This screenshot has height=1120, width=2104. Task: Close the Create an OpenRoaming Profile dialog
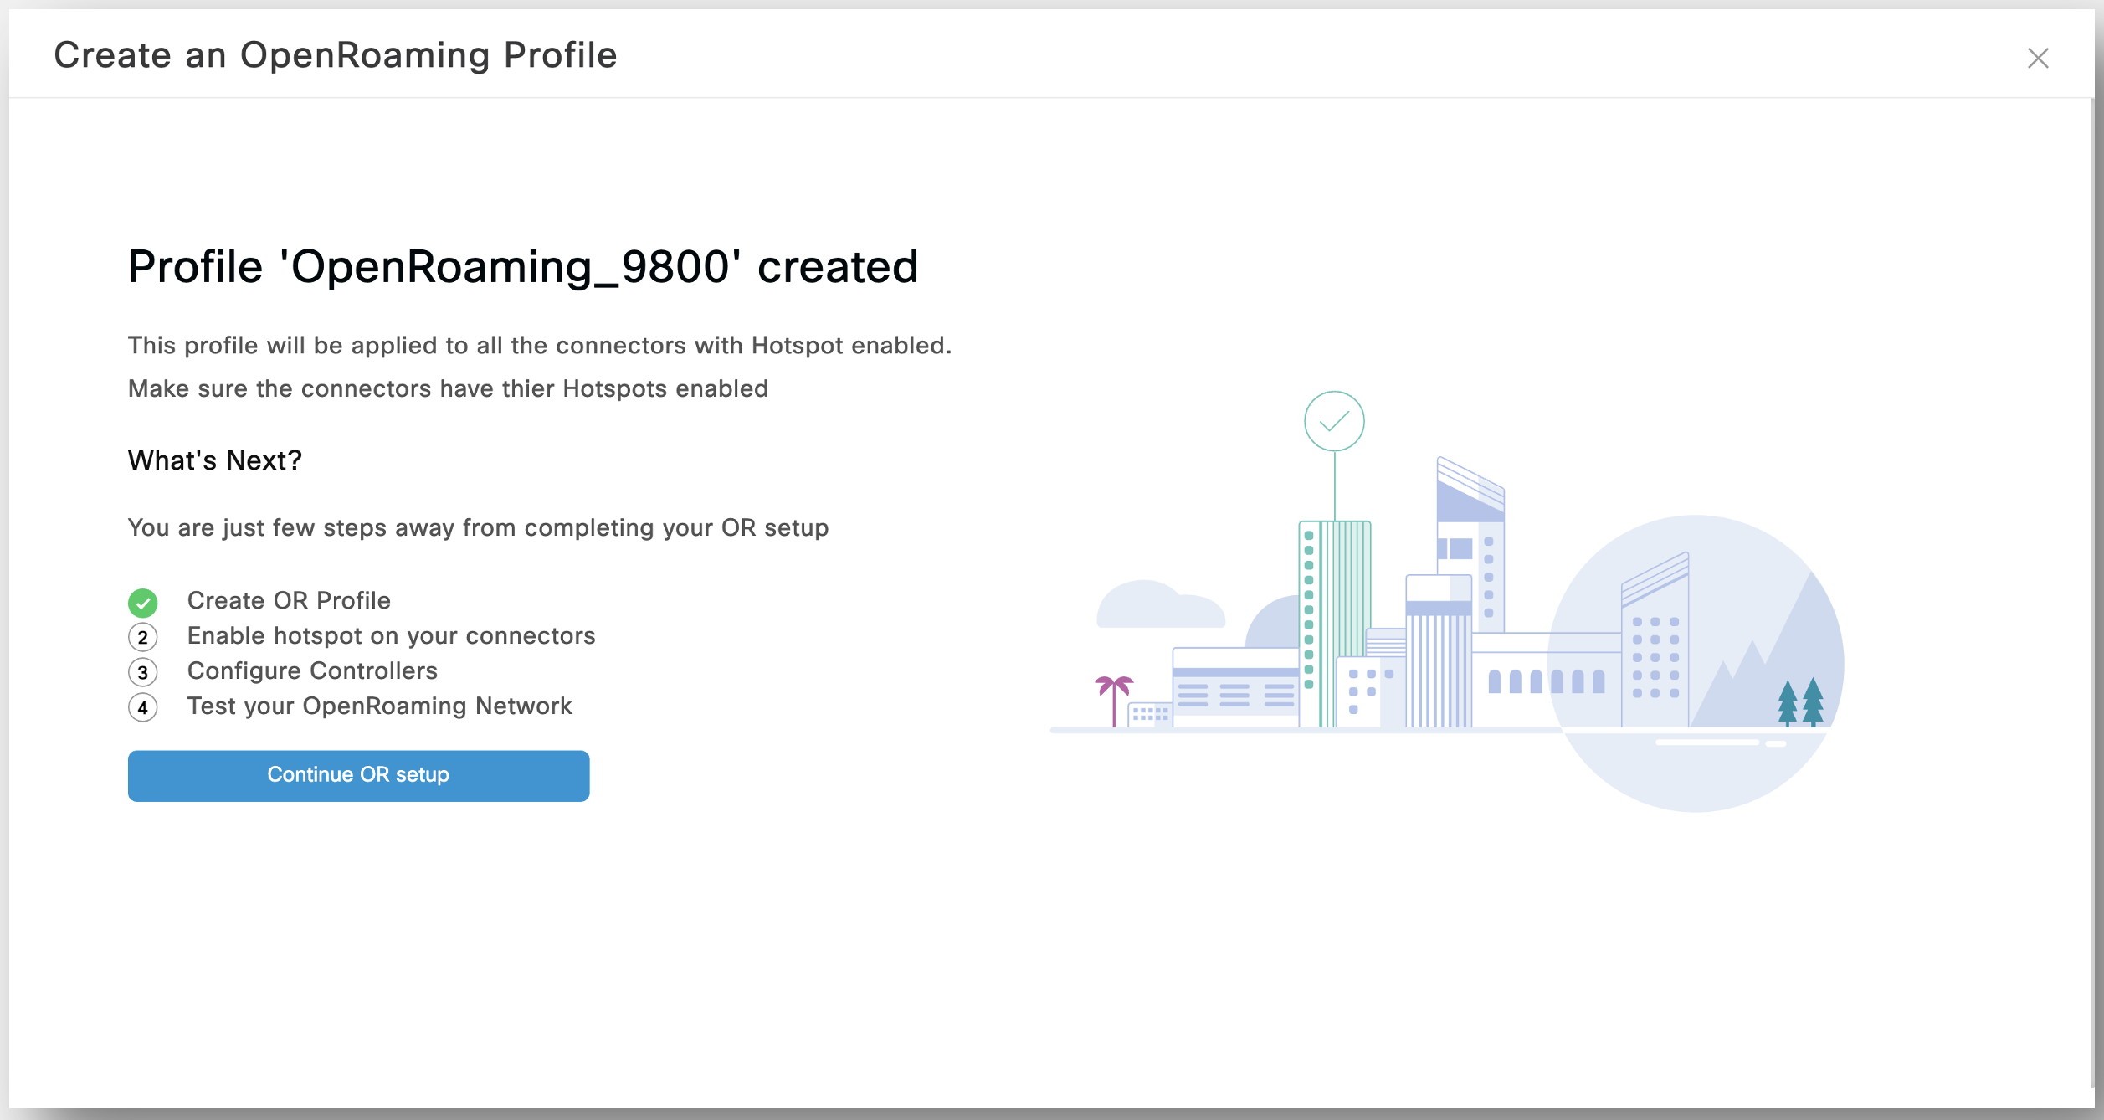pyautogui.click(x=2037, y=58)
